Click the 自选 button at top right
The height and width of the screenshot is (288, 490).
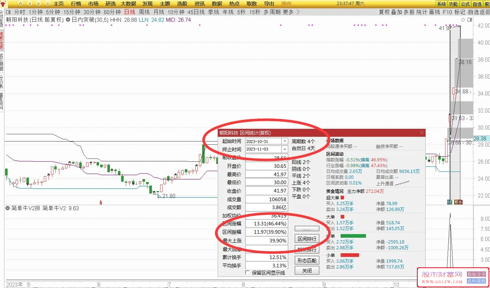point(477,4)
